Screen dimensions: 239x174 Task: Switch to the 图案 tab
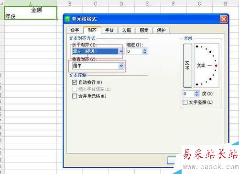pos(144,30)
